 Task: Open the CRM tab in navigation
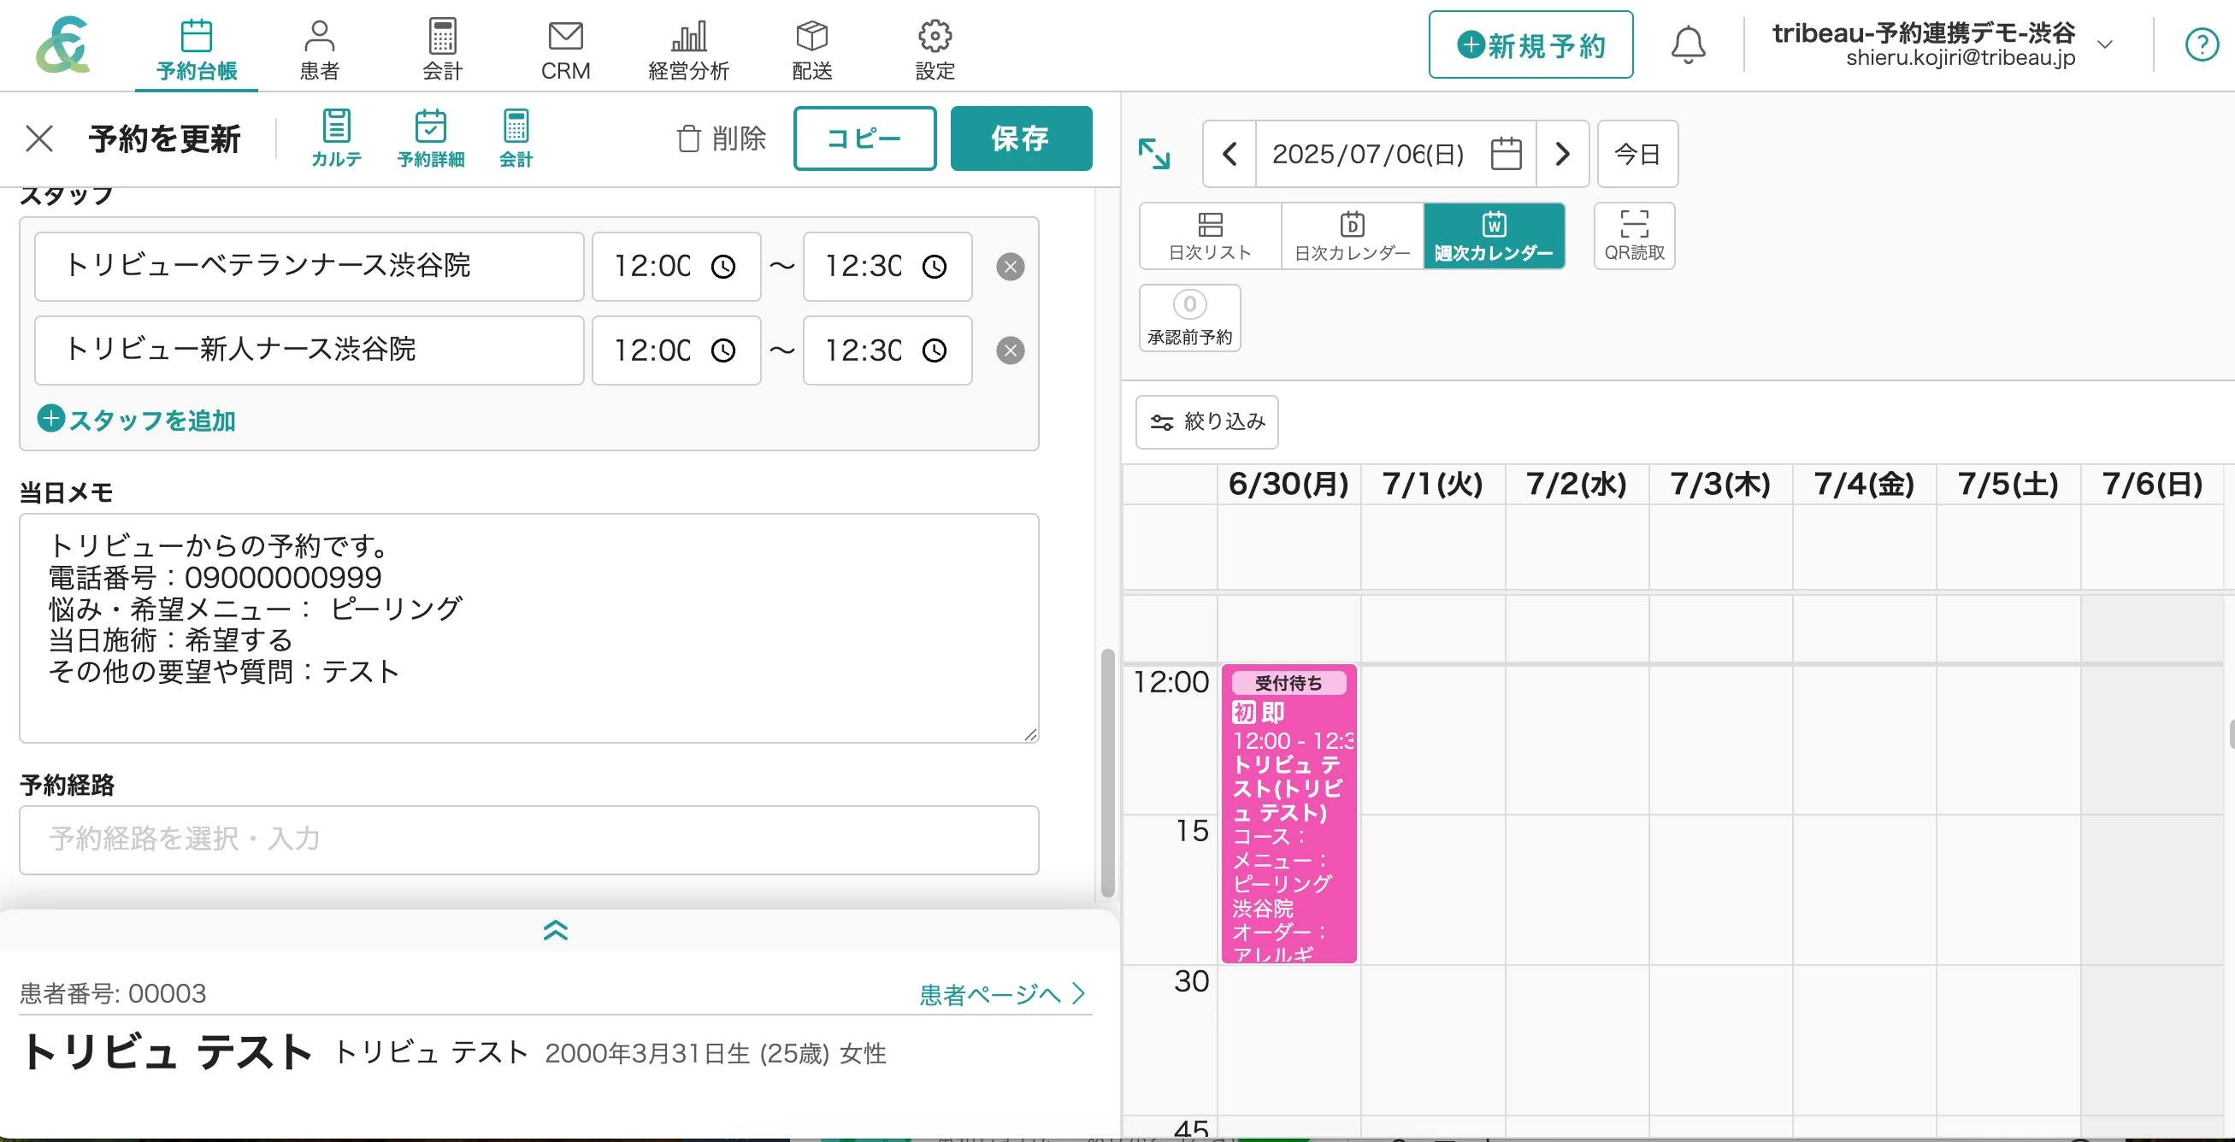[x=565, y=50]
